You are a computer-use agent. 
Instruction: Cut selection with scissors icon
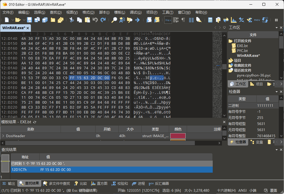pos(72,20)
